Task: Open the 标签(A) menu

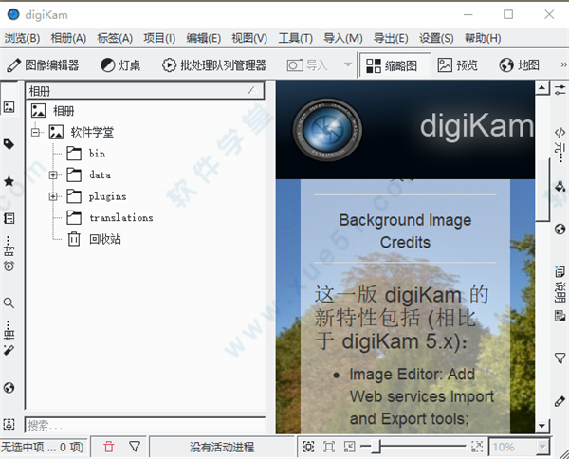Action: pyautogui.click(x=115, y=38)
